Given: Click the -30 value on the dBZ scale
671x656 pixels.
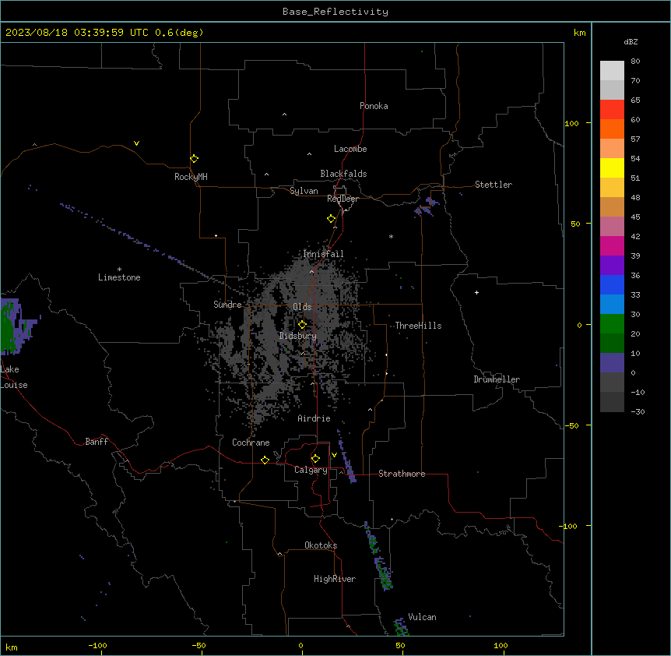Looking at the screenshot, I should 638,411.
